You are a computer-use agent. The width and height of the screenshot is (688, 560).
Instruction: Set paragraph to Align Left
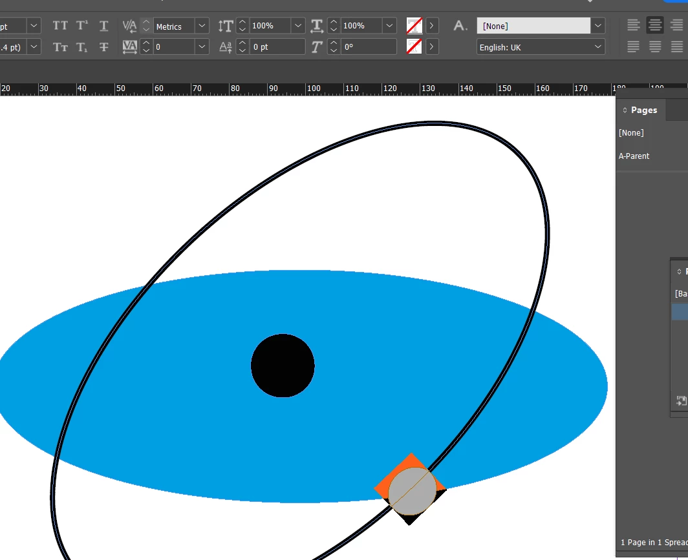[x=633, y=25]
